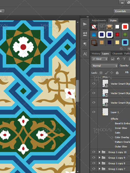Select the Inner Glow effect
The width and height of the screenshot is (130, 173).
[121, 128]
